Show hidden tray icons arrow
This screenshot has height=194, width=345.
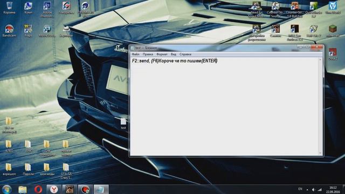[x=307, y=189]
